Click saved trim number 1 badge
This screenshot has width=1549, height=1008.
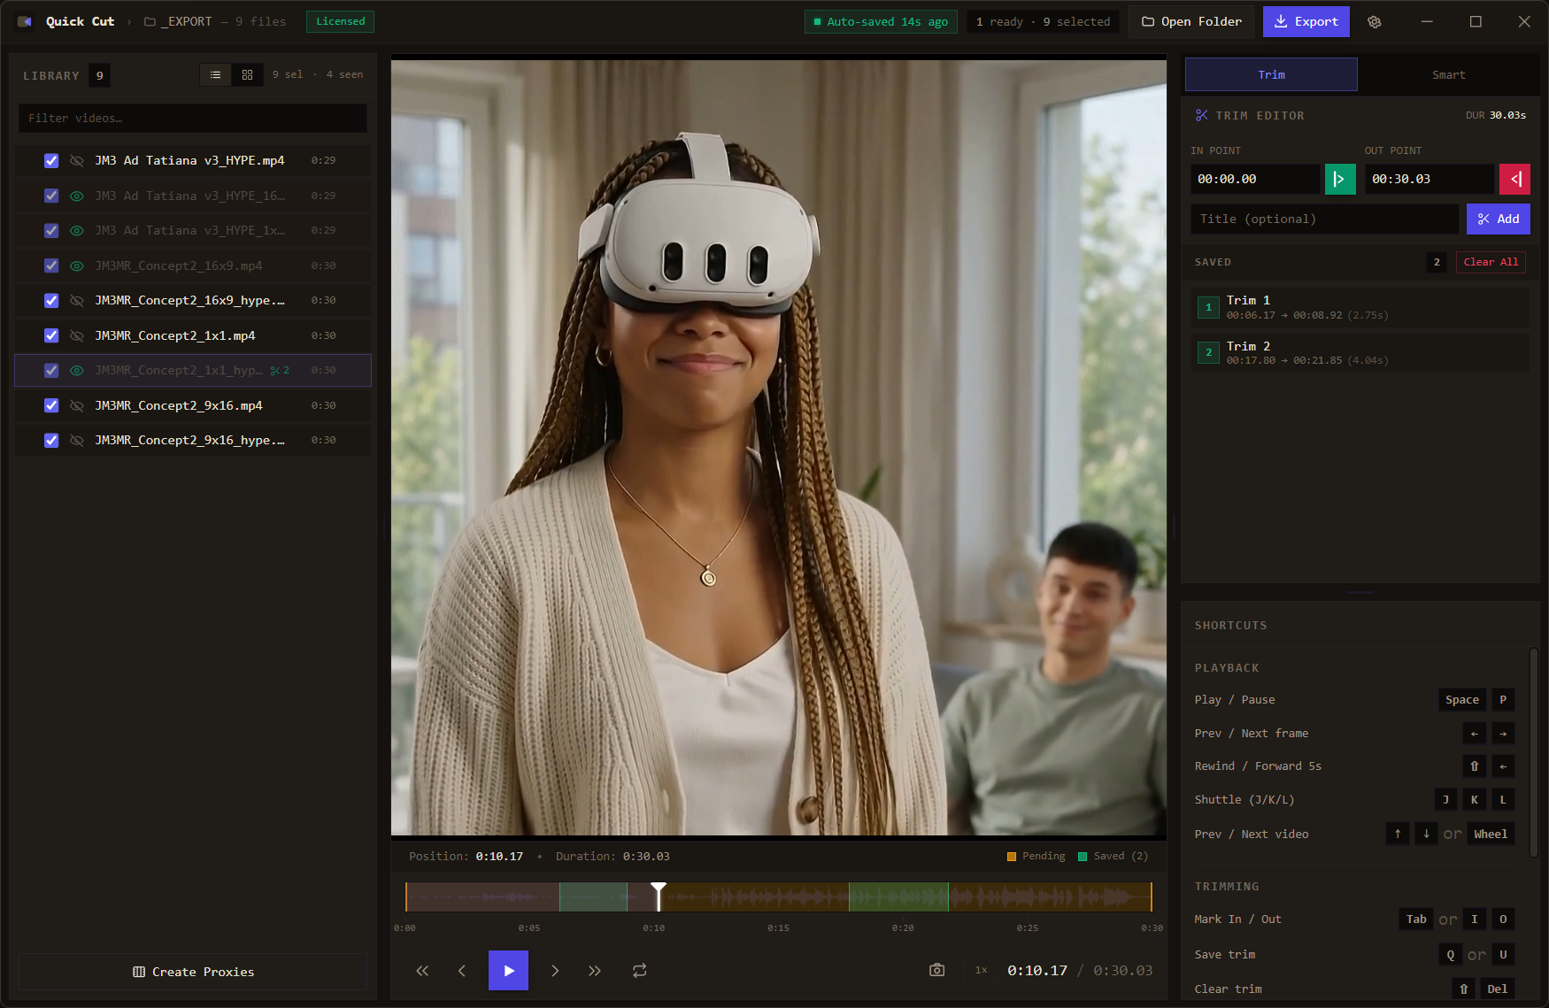[1208, 307]
